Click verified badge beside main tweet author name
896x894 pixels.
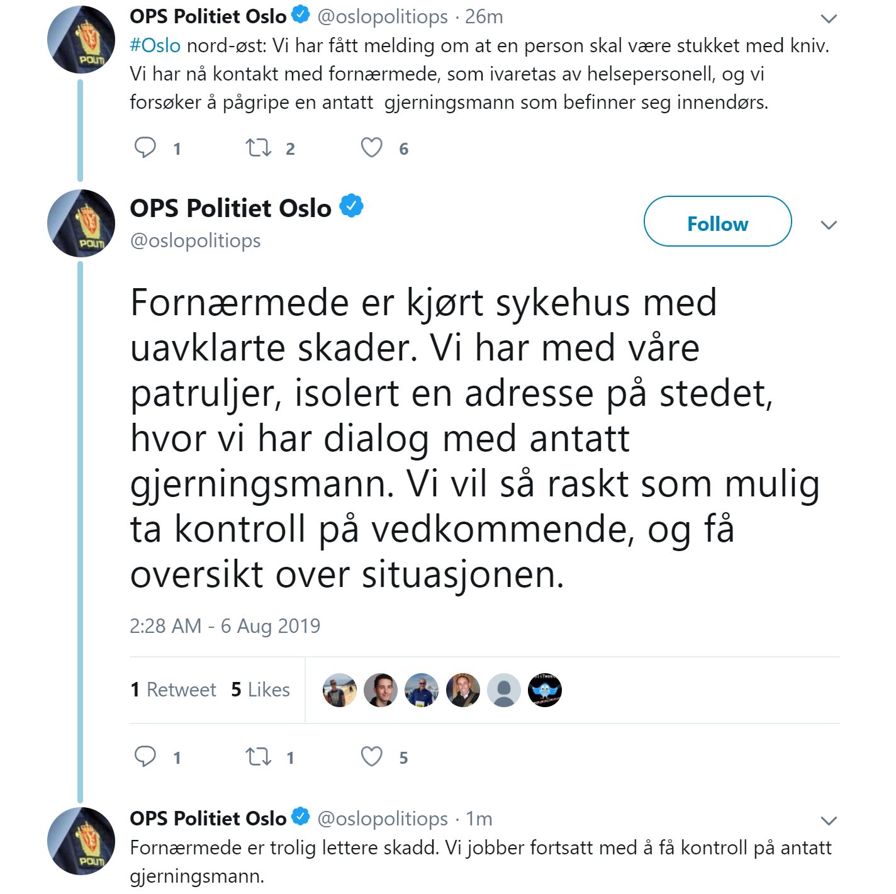point(352,206)
